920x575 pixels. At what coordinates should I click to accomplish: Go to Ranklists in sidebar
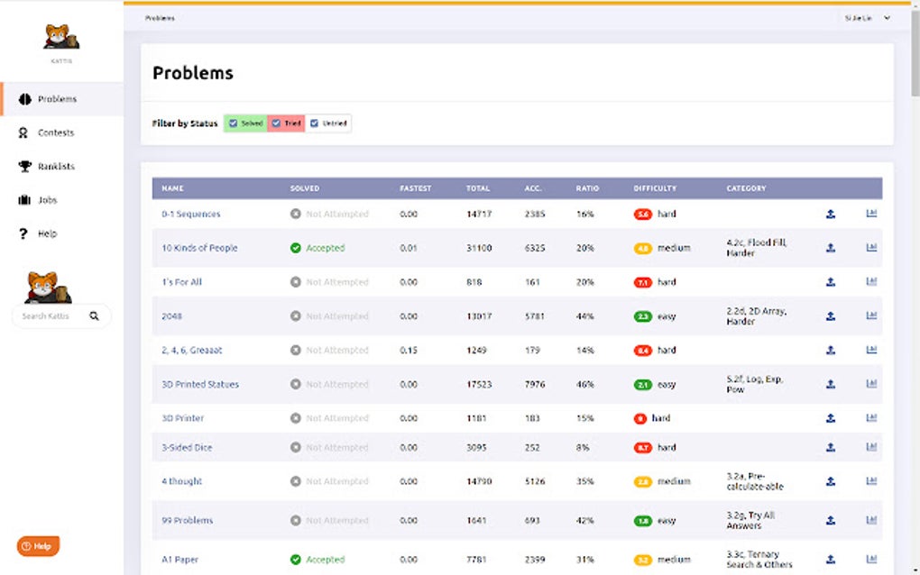pyautogui.click(x=56, y=167)
